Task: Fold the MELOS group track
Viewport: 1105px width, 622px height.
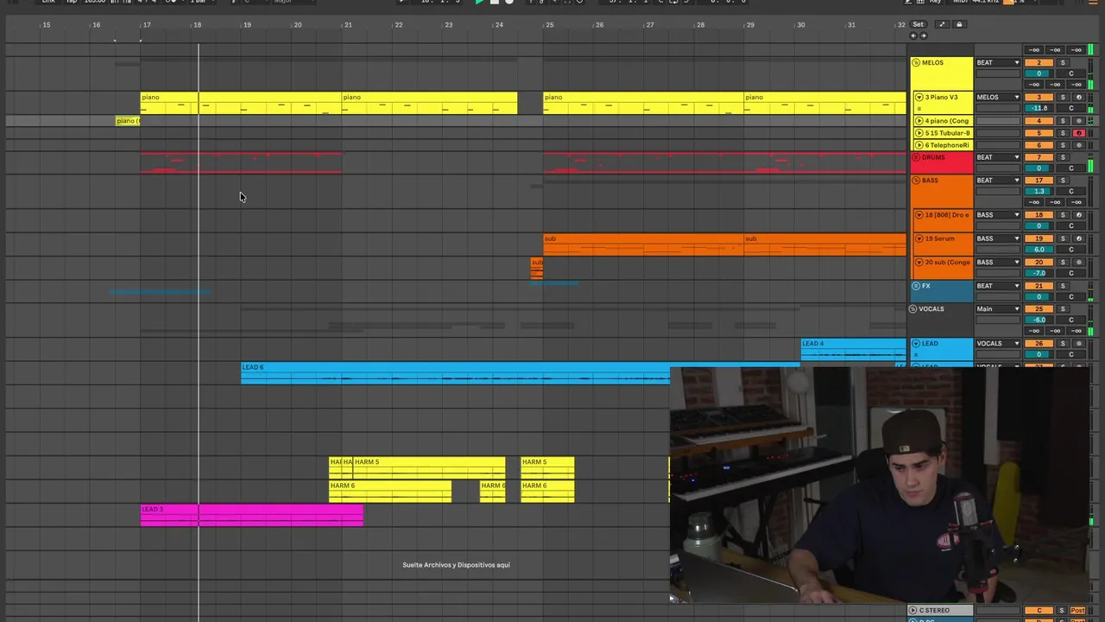Action: pyautogui.click(x=916, y=62)
